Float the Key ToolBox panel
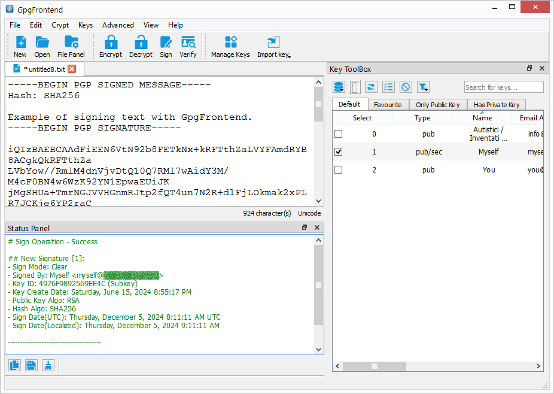Screen dimensions: 554x394 point(529,68)
